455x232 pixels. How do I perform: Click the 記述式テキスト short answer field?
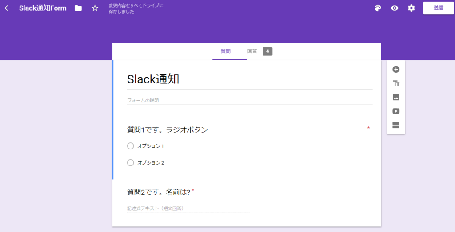tap(188, 208)
